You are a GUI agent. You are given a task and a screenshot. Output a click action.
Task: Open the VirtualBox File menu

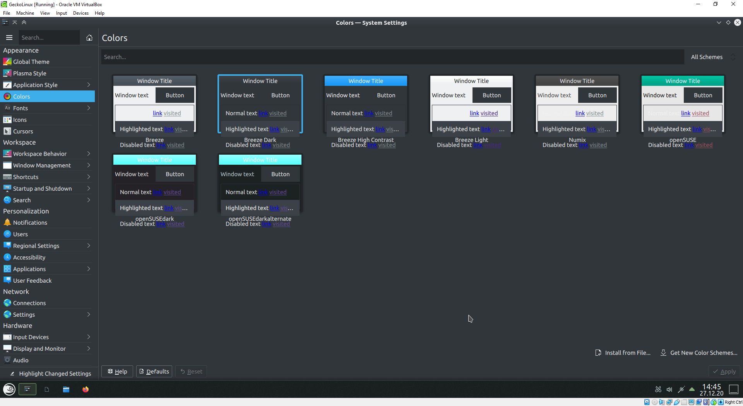click(7, 13)
